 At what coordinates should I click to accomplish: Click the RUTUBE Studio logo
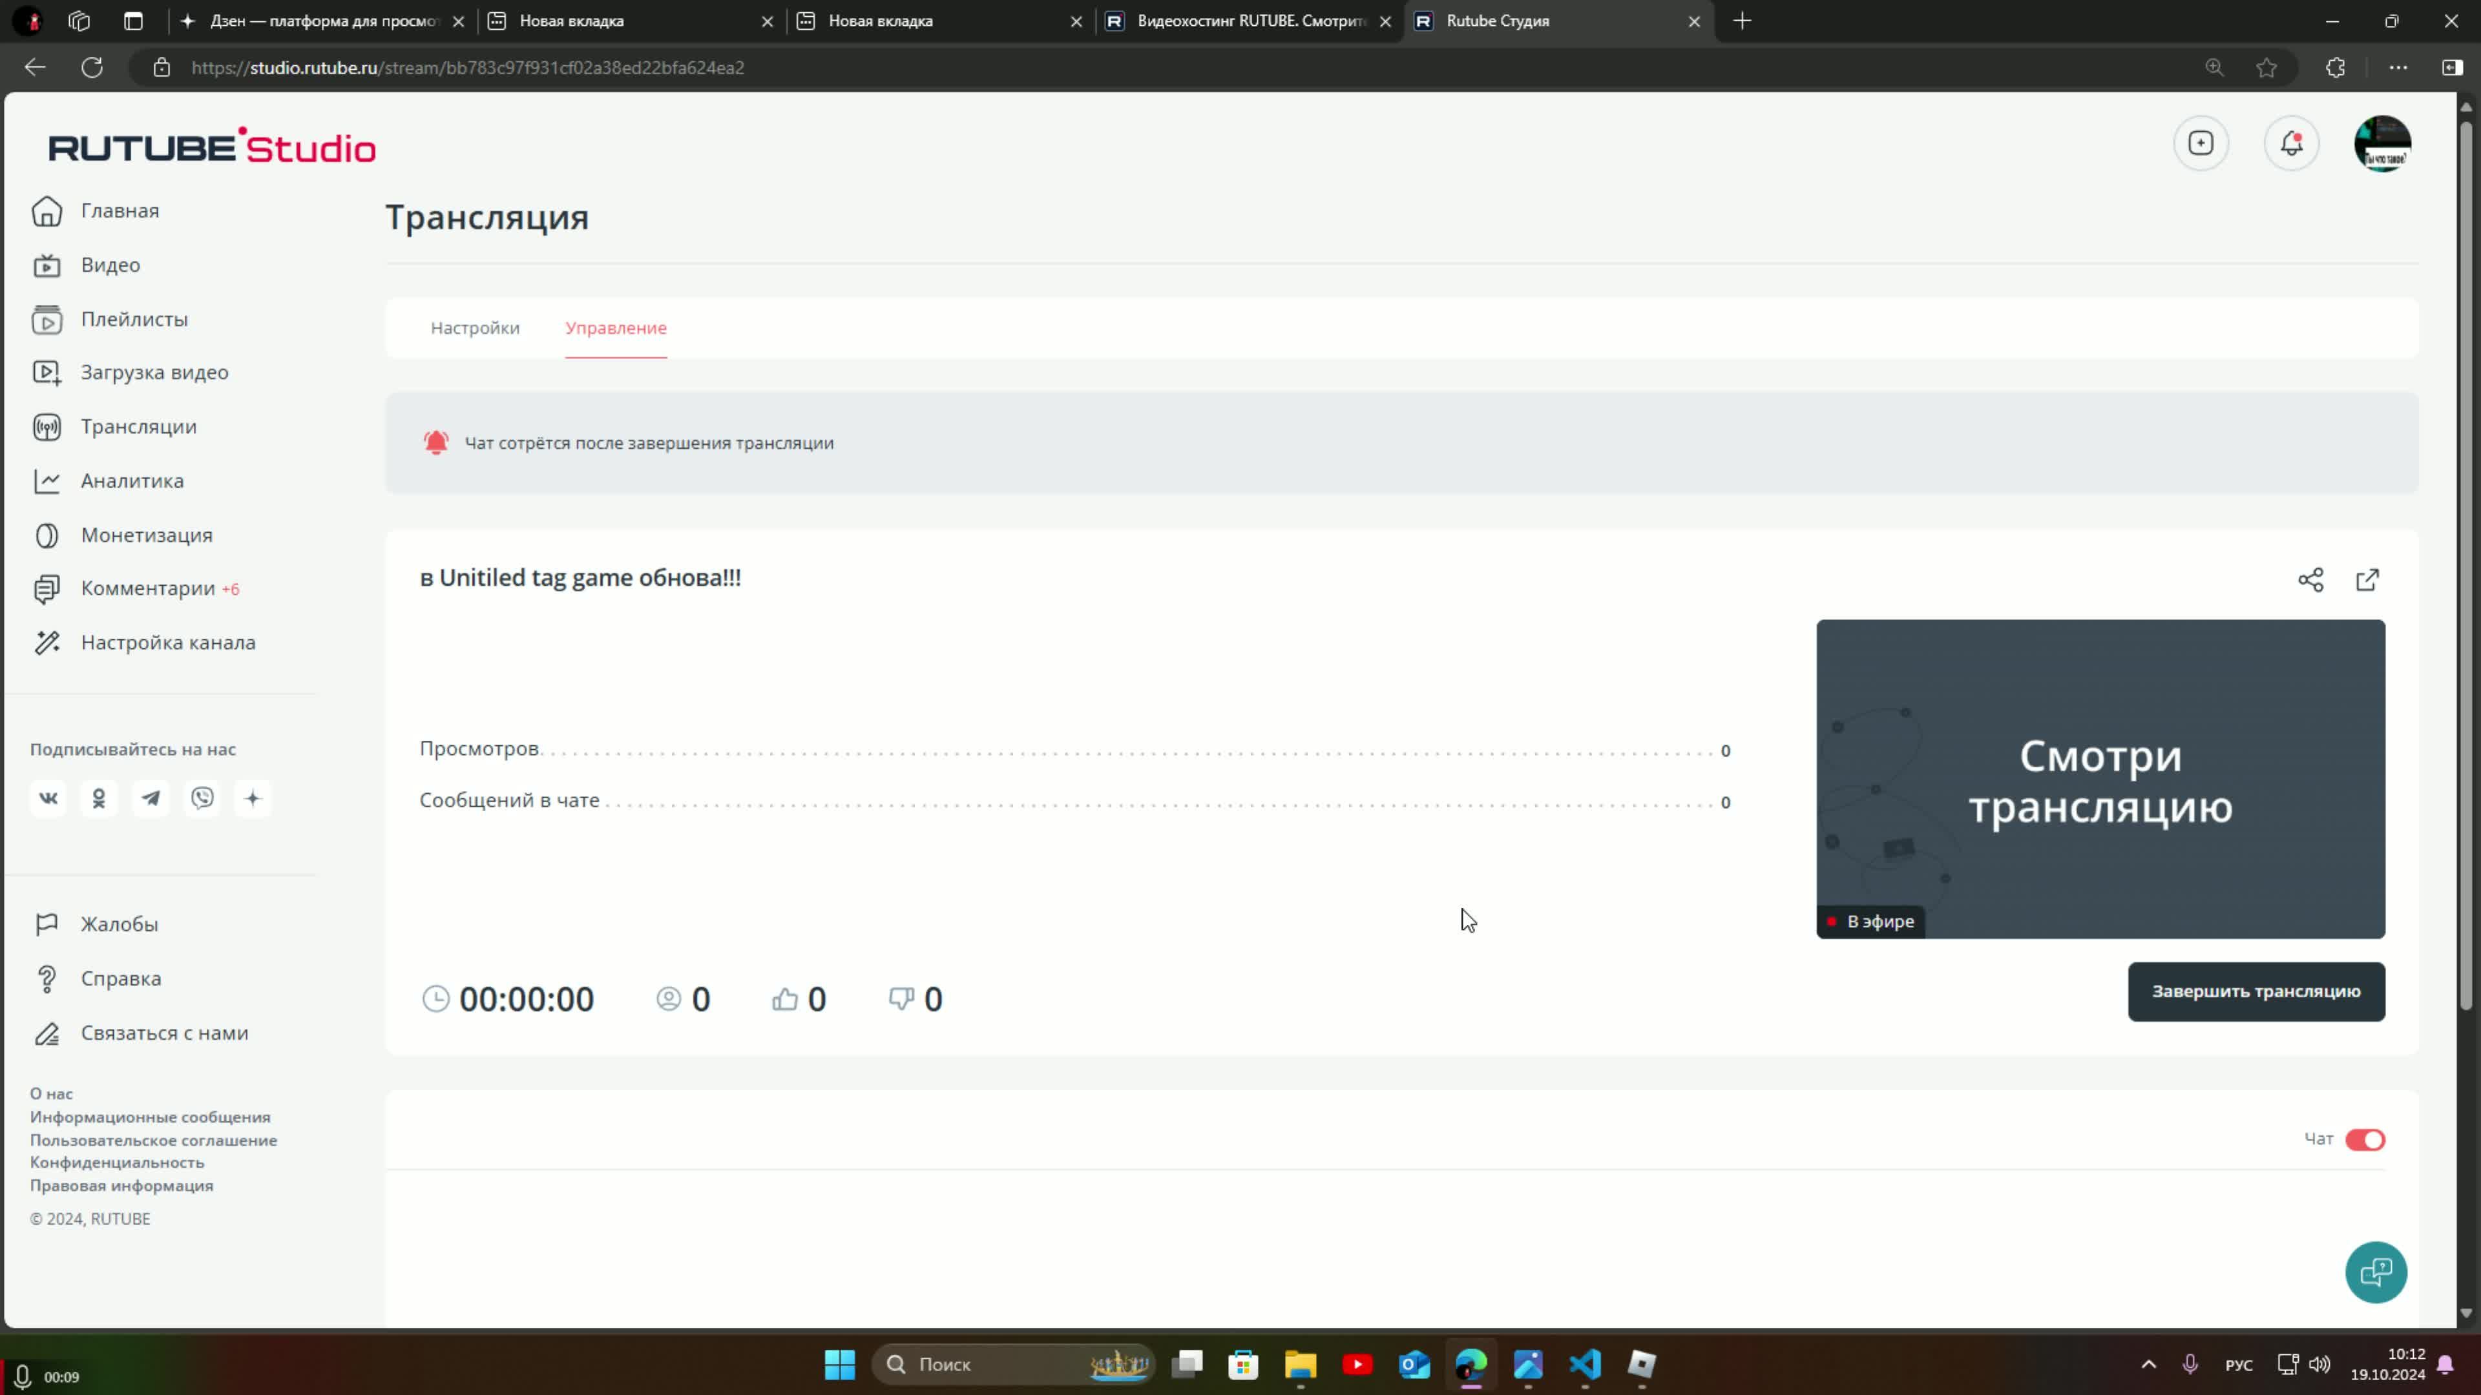(212, 147)
